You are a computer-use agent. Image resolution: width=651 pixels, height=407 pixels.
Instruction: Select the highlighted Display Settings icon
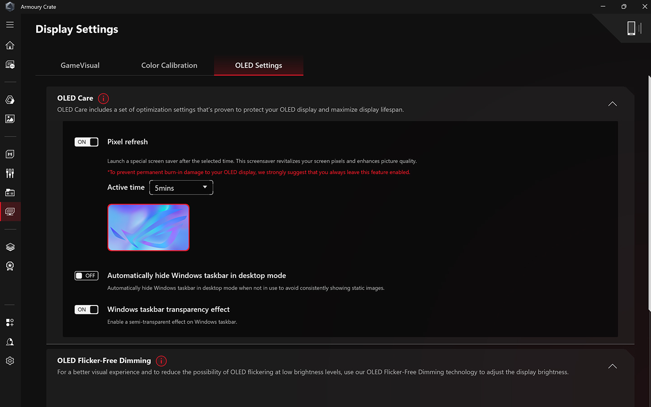9,211
